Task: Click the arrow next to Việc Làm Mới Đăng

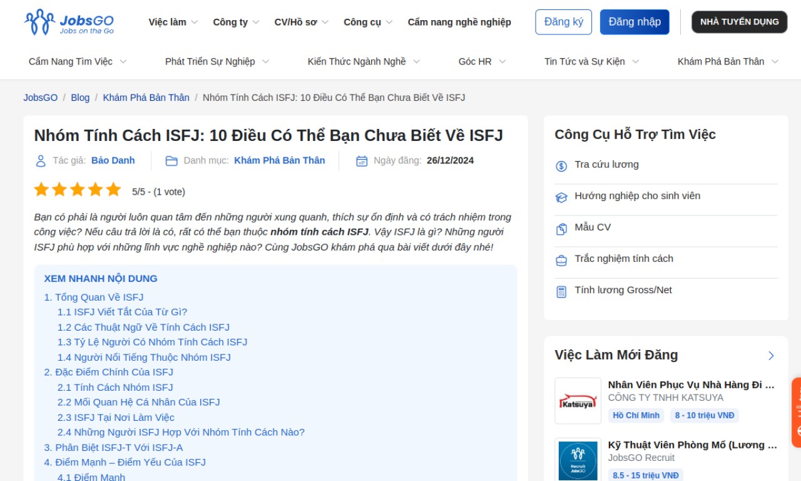Action: [771, 356]
